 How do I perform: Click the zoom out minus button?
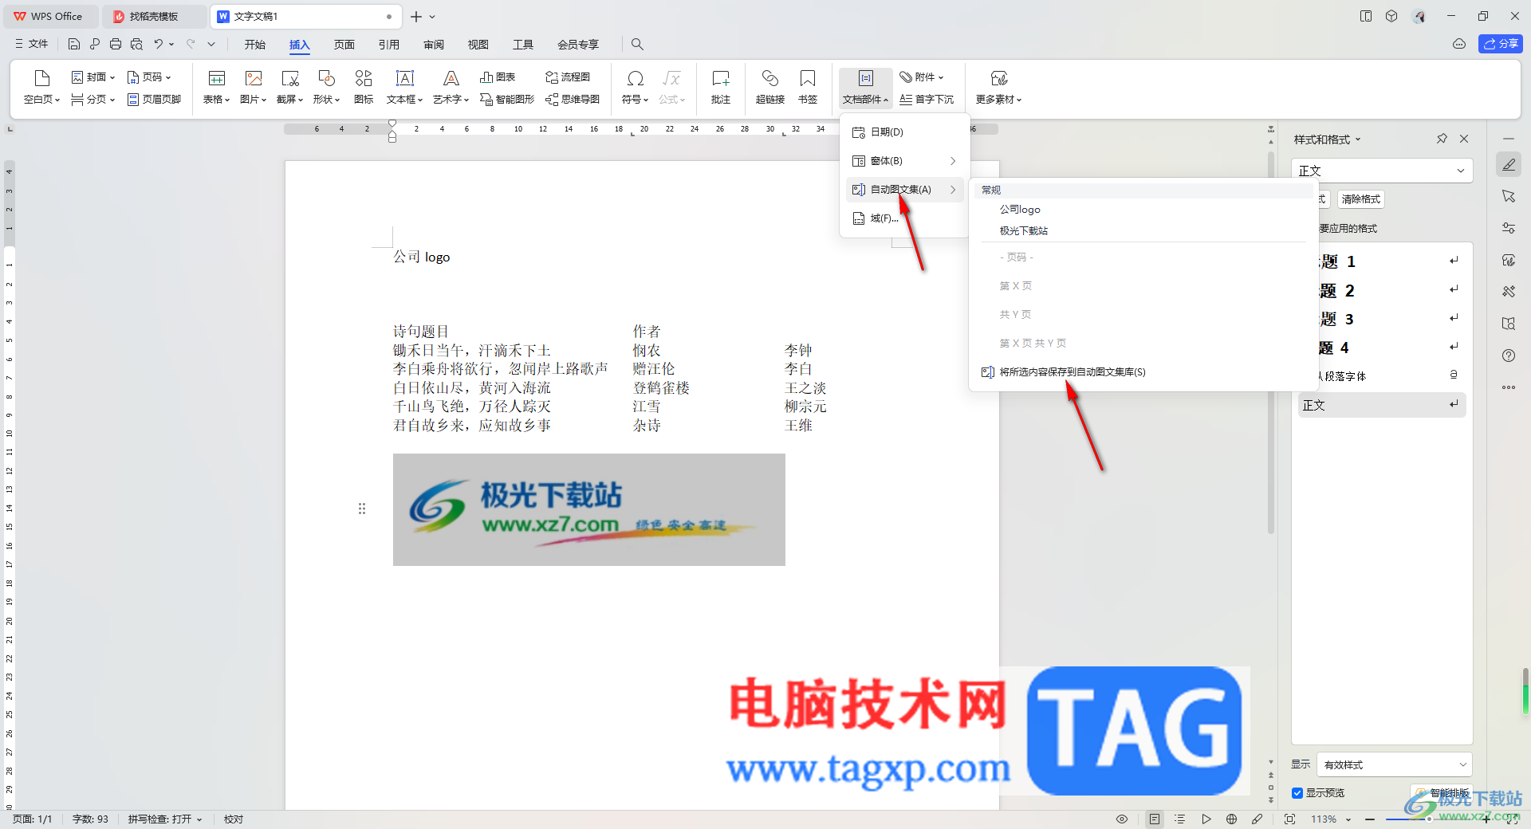pyautogui.click(x=1370, y=819)
